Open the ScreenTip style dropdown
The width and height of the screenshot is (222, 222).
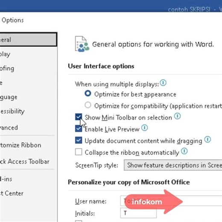coord(173,165)
